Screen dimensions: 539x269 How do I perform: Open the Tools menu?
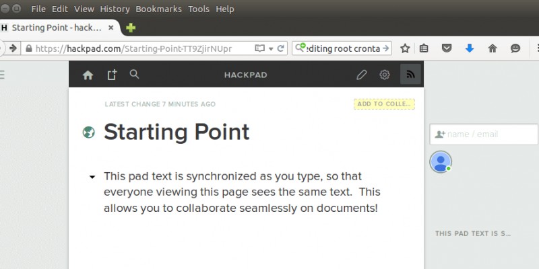pyautogui.click(x=199, y=9)
